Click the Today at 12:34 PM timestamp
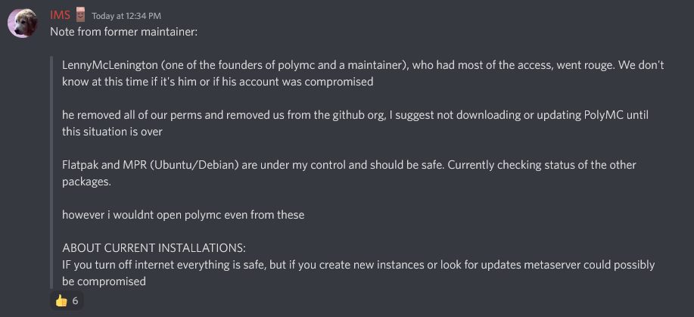The width and height of the screenshot is (694, 317). [x=126, y=16]
